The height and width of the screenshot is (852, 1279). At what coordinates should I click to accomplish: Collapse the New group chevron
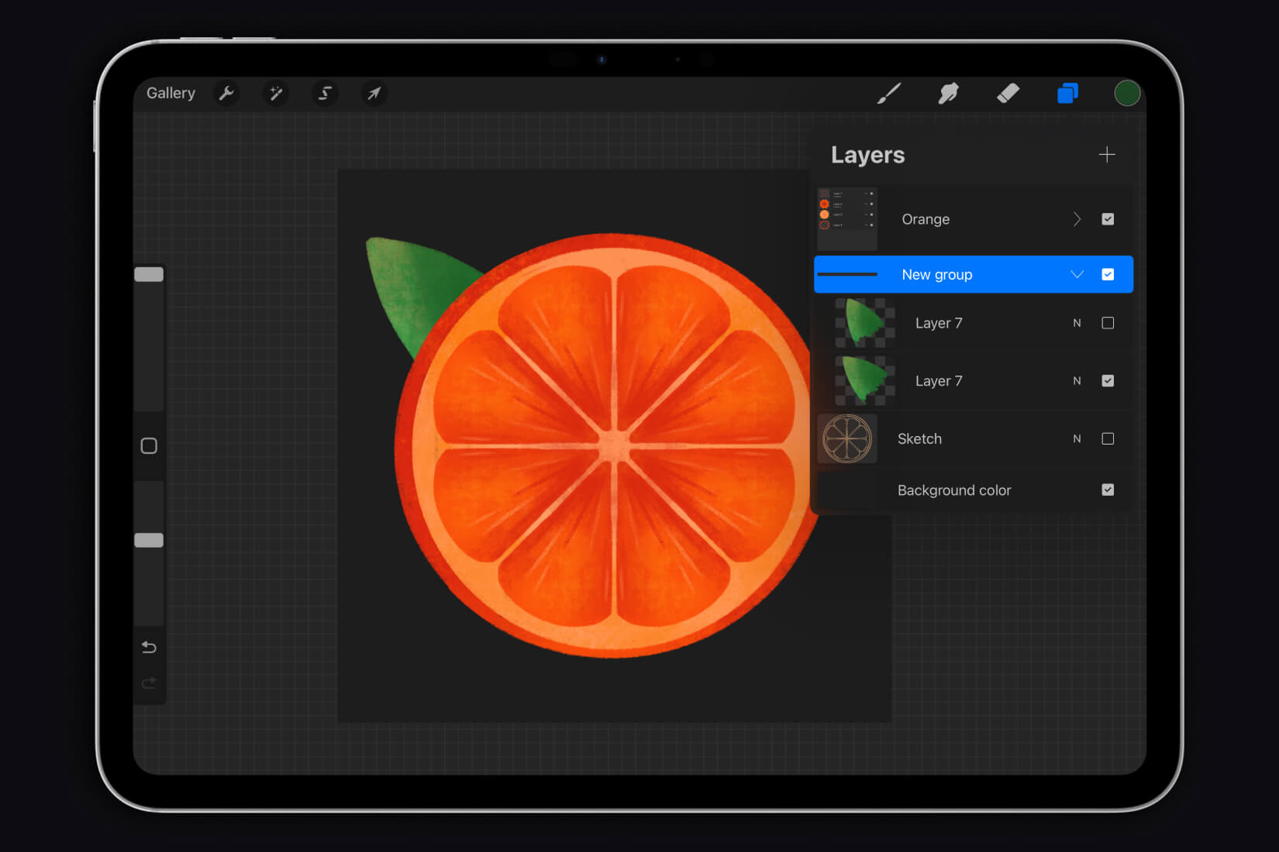1077,274
